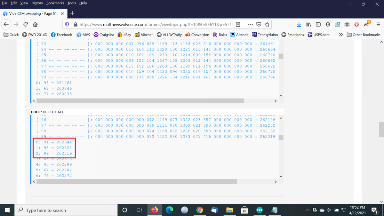Open the Firefox Downloads arrow icon
The height and width of the screenshot is (216, 384).
click(x=299, y=24)
